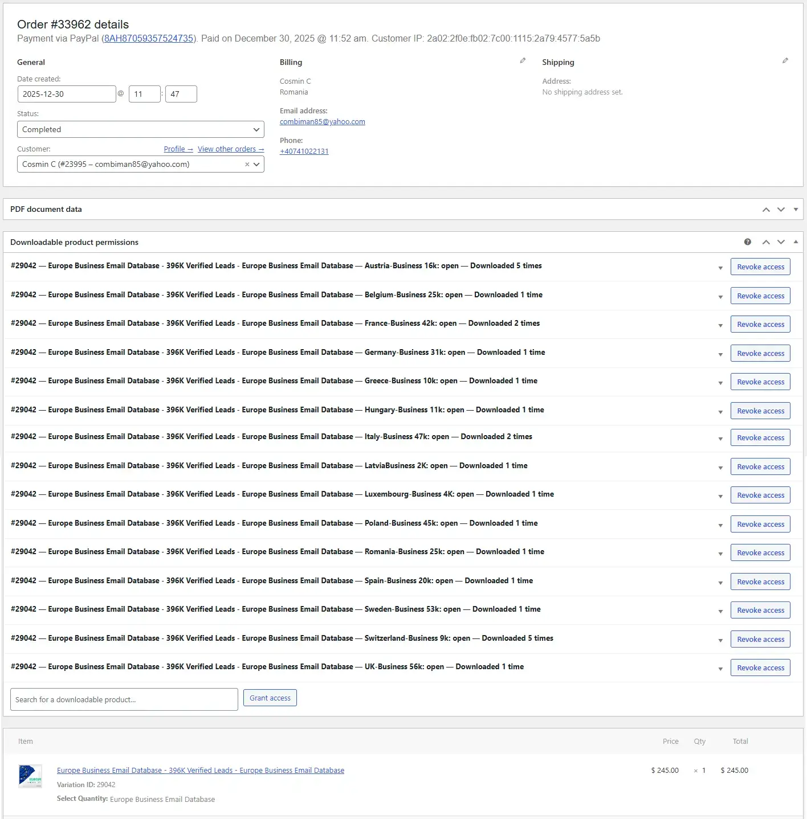Viewport: 807px width, 819px height.
Task: Revoke access for Germany-Business 31k
Action: coord(760,353)
